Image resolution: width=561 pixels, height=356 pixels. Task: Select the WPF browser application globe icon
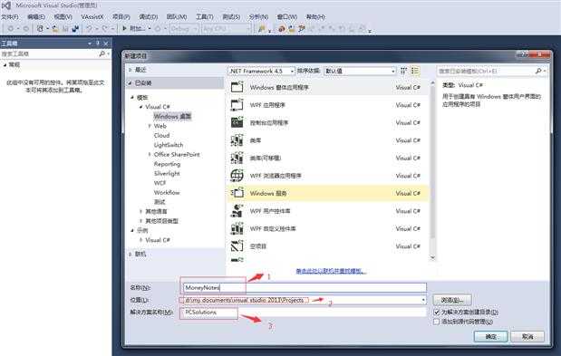[x=237, y=176]
